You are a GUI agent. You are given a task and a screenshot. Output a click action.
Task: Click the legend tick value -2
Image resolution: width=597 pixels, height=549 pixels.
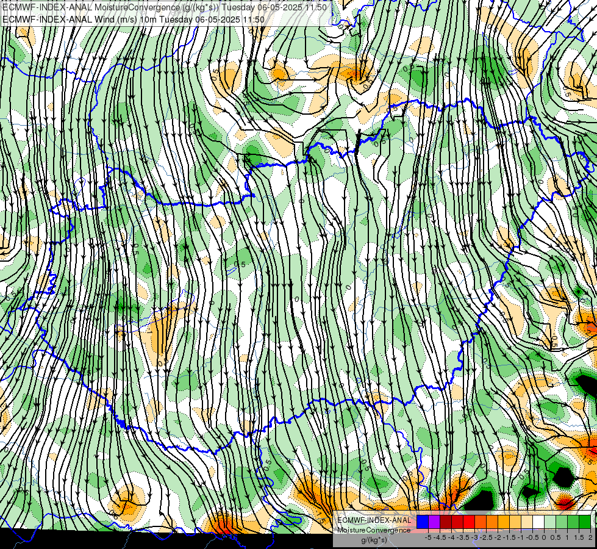[498, 537]
